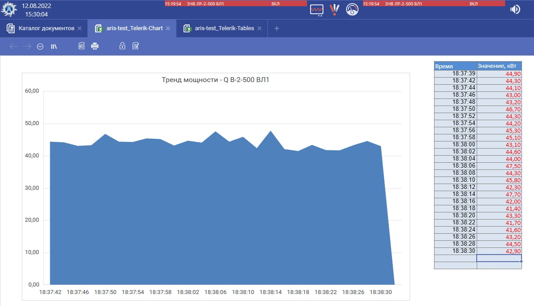Add a new tab with plus button

tap(277, 28)
